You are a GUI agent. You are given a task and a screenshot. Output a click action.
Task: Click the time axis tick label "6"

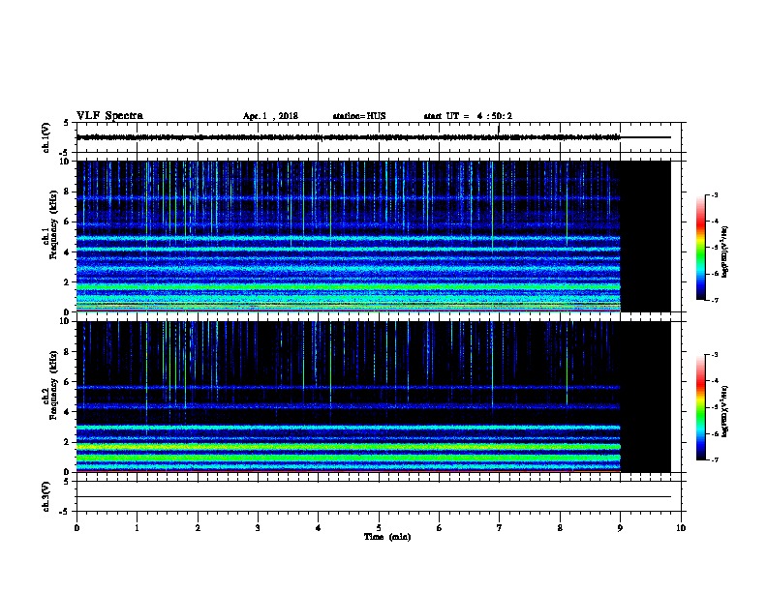coord(439,528)
